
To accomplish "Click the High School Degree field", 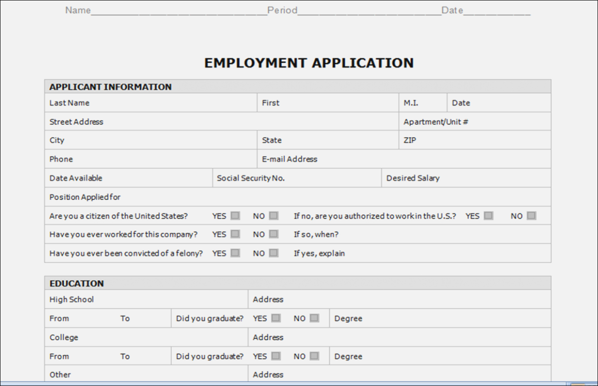I will (441, 318).
